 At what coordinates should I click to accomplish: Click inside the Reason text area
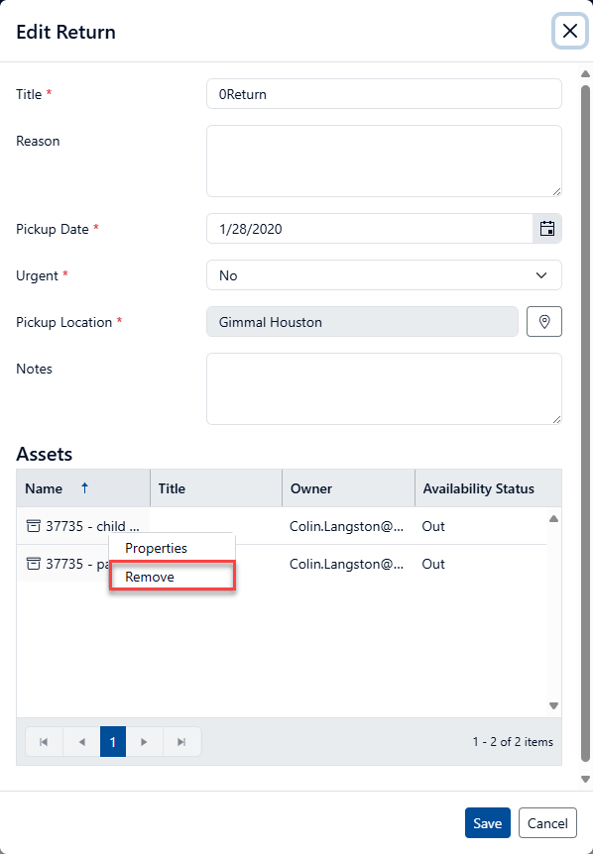[x=384, y=161]
